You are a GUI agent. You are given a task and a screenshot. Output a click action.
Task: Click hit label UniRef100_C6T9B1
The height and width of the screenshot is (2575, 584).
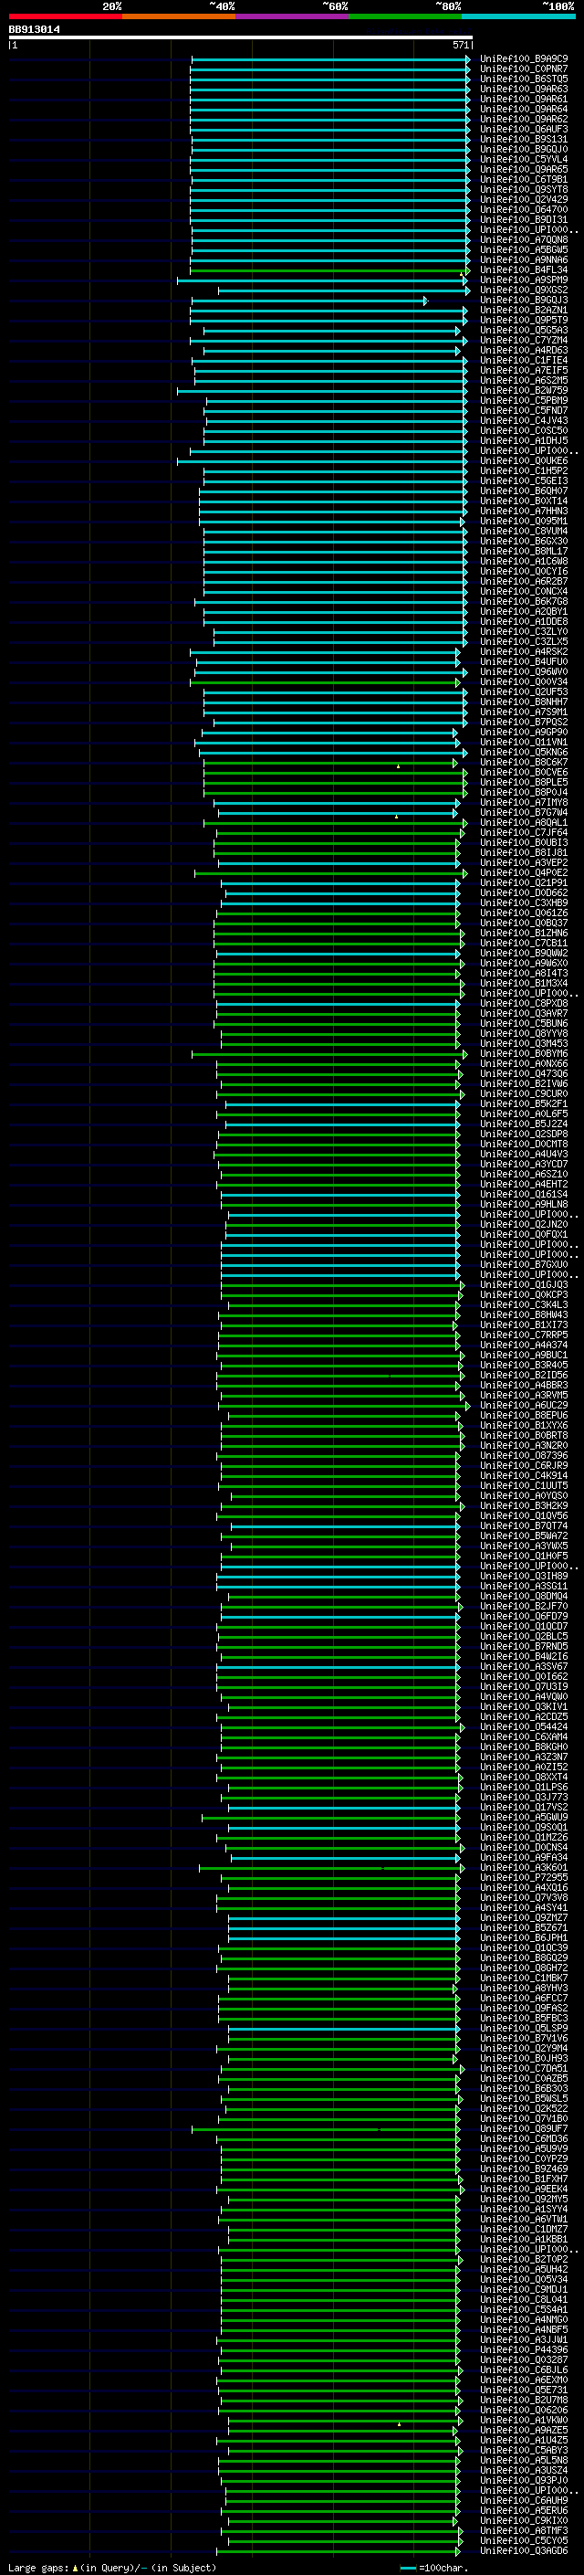(523, 179)
